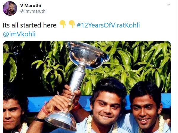
Task: Click the V Maruthi display name
Action: click(31, 5)
